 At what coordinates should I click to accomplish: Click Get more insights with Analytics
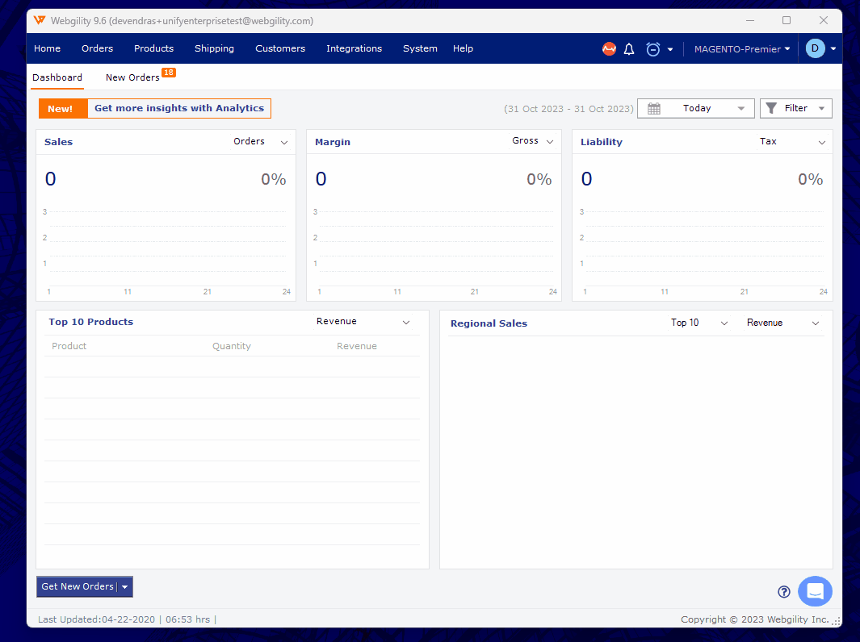[x=179, y=108]
